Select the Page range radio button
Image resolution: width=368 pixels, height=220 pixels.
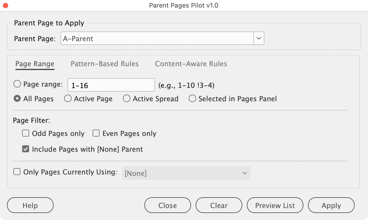point(17,84)
